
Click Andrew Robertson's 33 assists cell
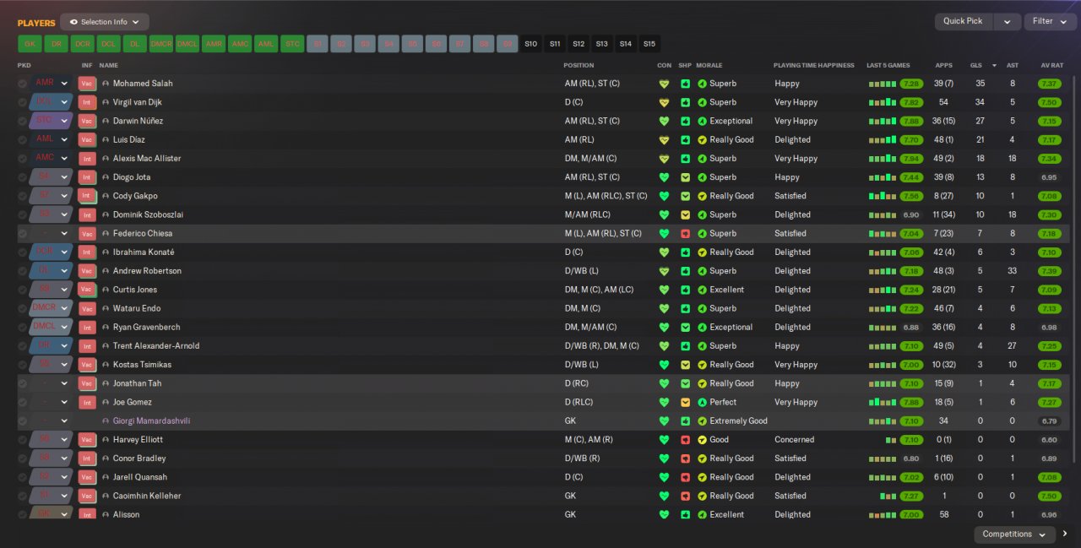1013,271
